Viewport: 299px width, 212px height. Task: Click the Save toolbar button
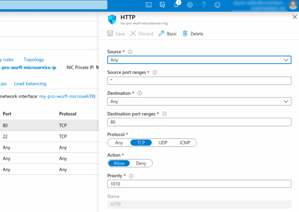pyautogui.click(x=116, y=34)
